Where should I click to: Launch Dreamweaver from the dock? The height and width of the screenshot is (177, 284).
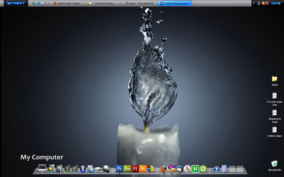(127, 169)
